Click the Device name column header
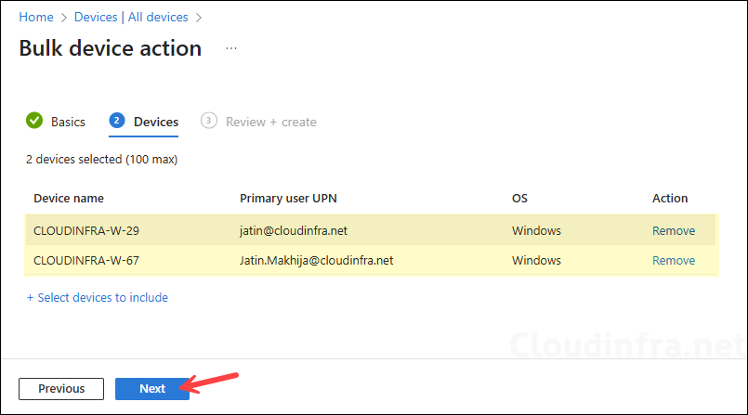The image size is (748, 415). 69,198
